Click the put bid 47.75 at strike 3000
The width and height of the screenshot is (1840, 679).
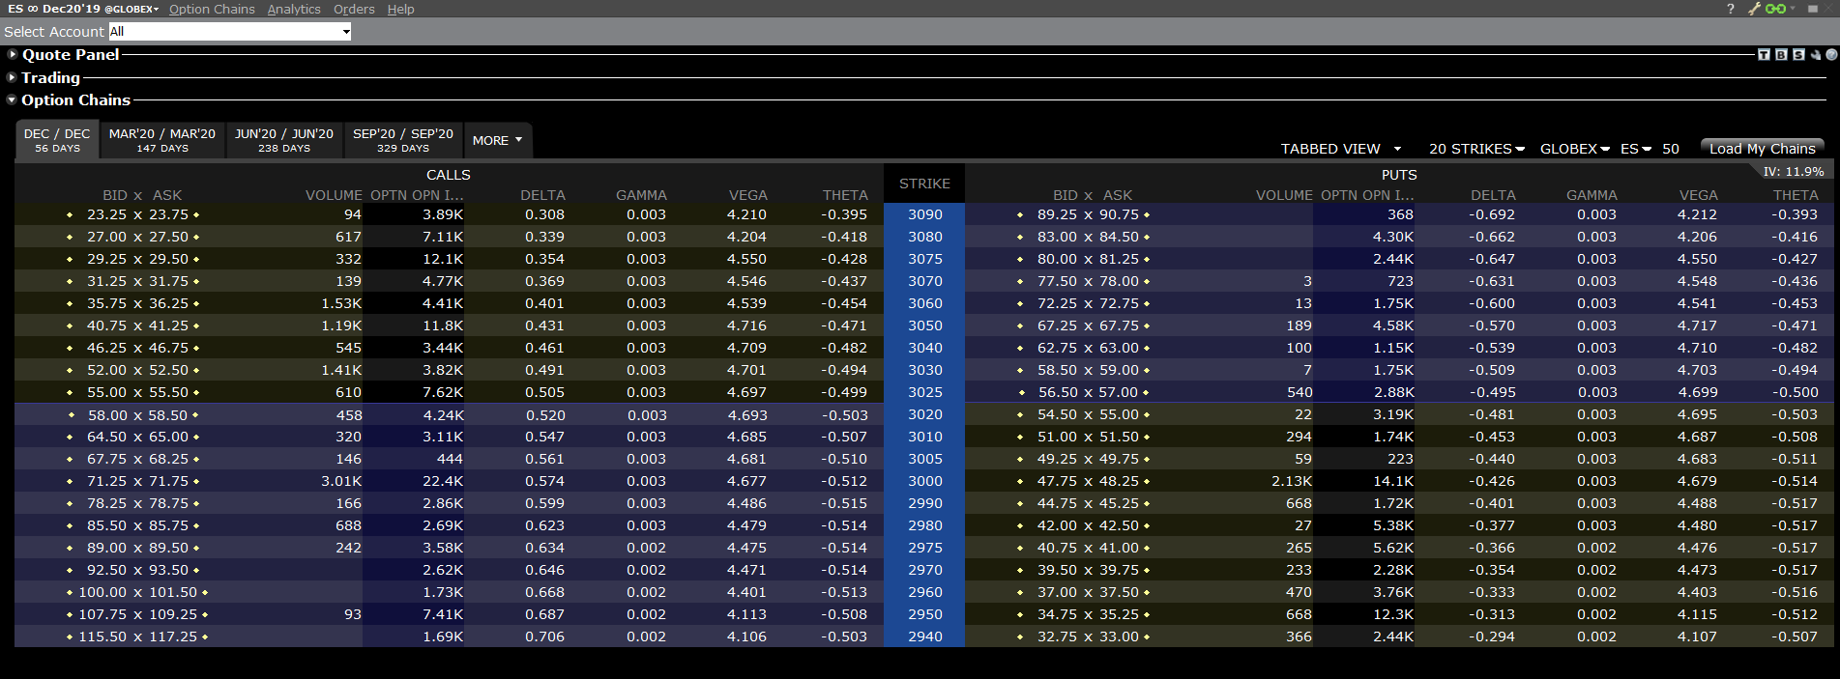1057,481
